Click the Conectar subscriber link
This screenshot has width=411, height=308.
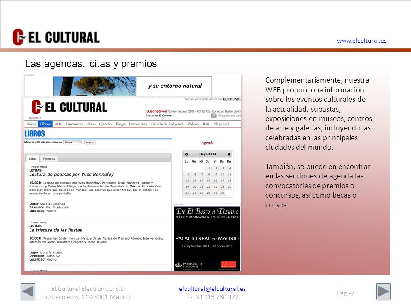tap(217, 111)
